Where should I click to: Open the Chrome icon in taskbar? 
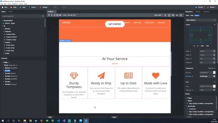tap(30, 121)
